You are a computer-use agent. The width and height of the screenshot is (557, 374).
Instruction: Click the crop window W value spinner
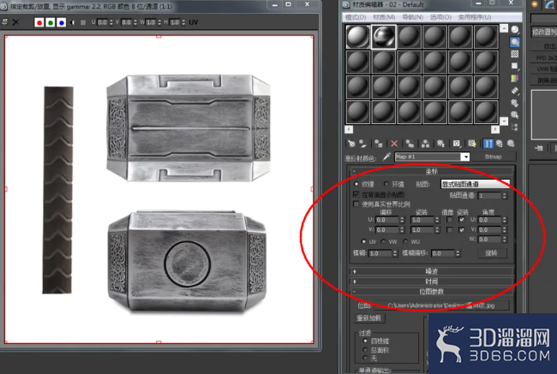pos(159,22)
